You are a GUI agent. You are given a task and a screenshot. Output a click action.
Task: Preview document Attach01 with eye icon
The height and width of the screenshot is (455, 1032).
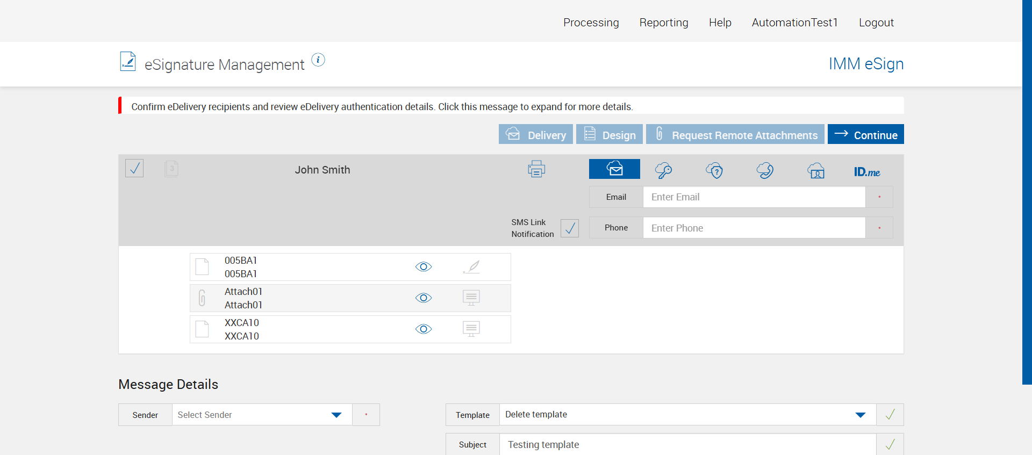click(x=424, y=298)
